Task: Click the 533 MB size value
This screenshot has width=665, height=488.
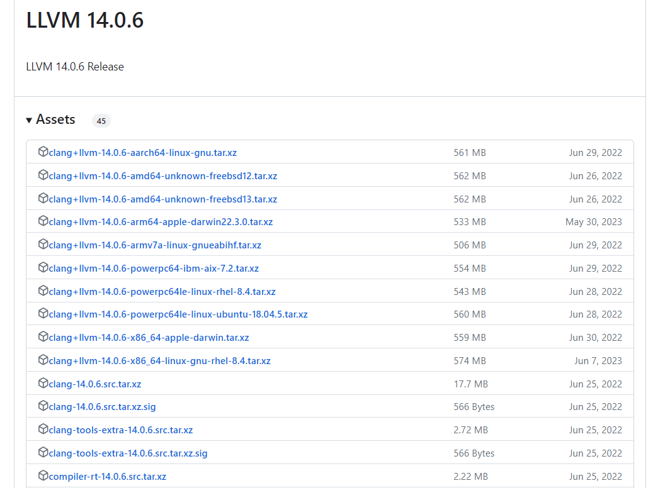Action: click(470, 222)
